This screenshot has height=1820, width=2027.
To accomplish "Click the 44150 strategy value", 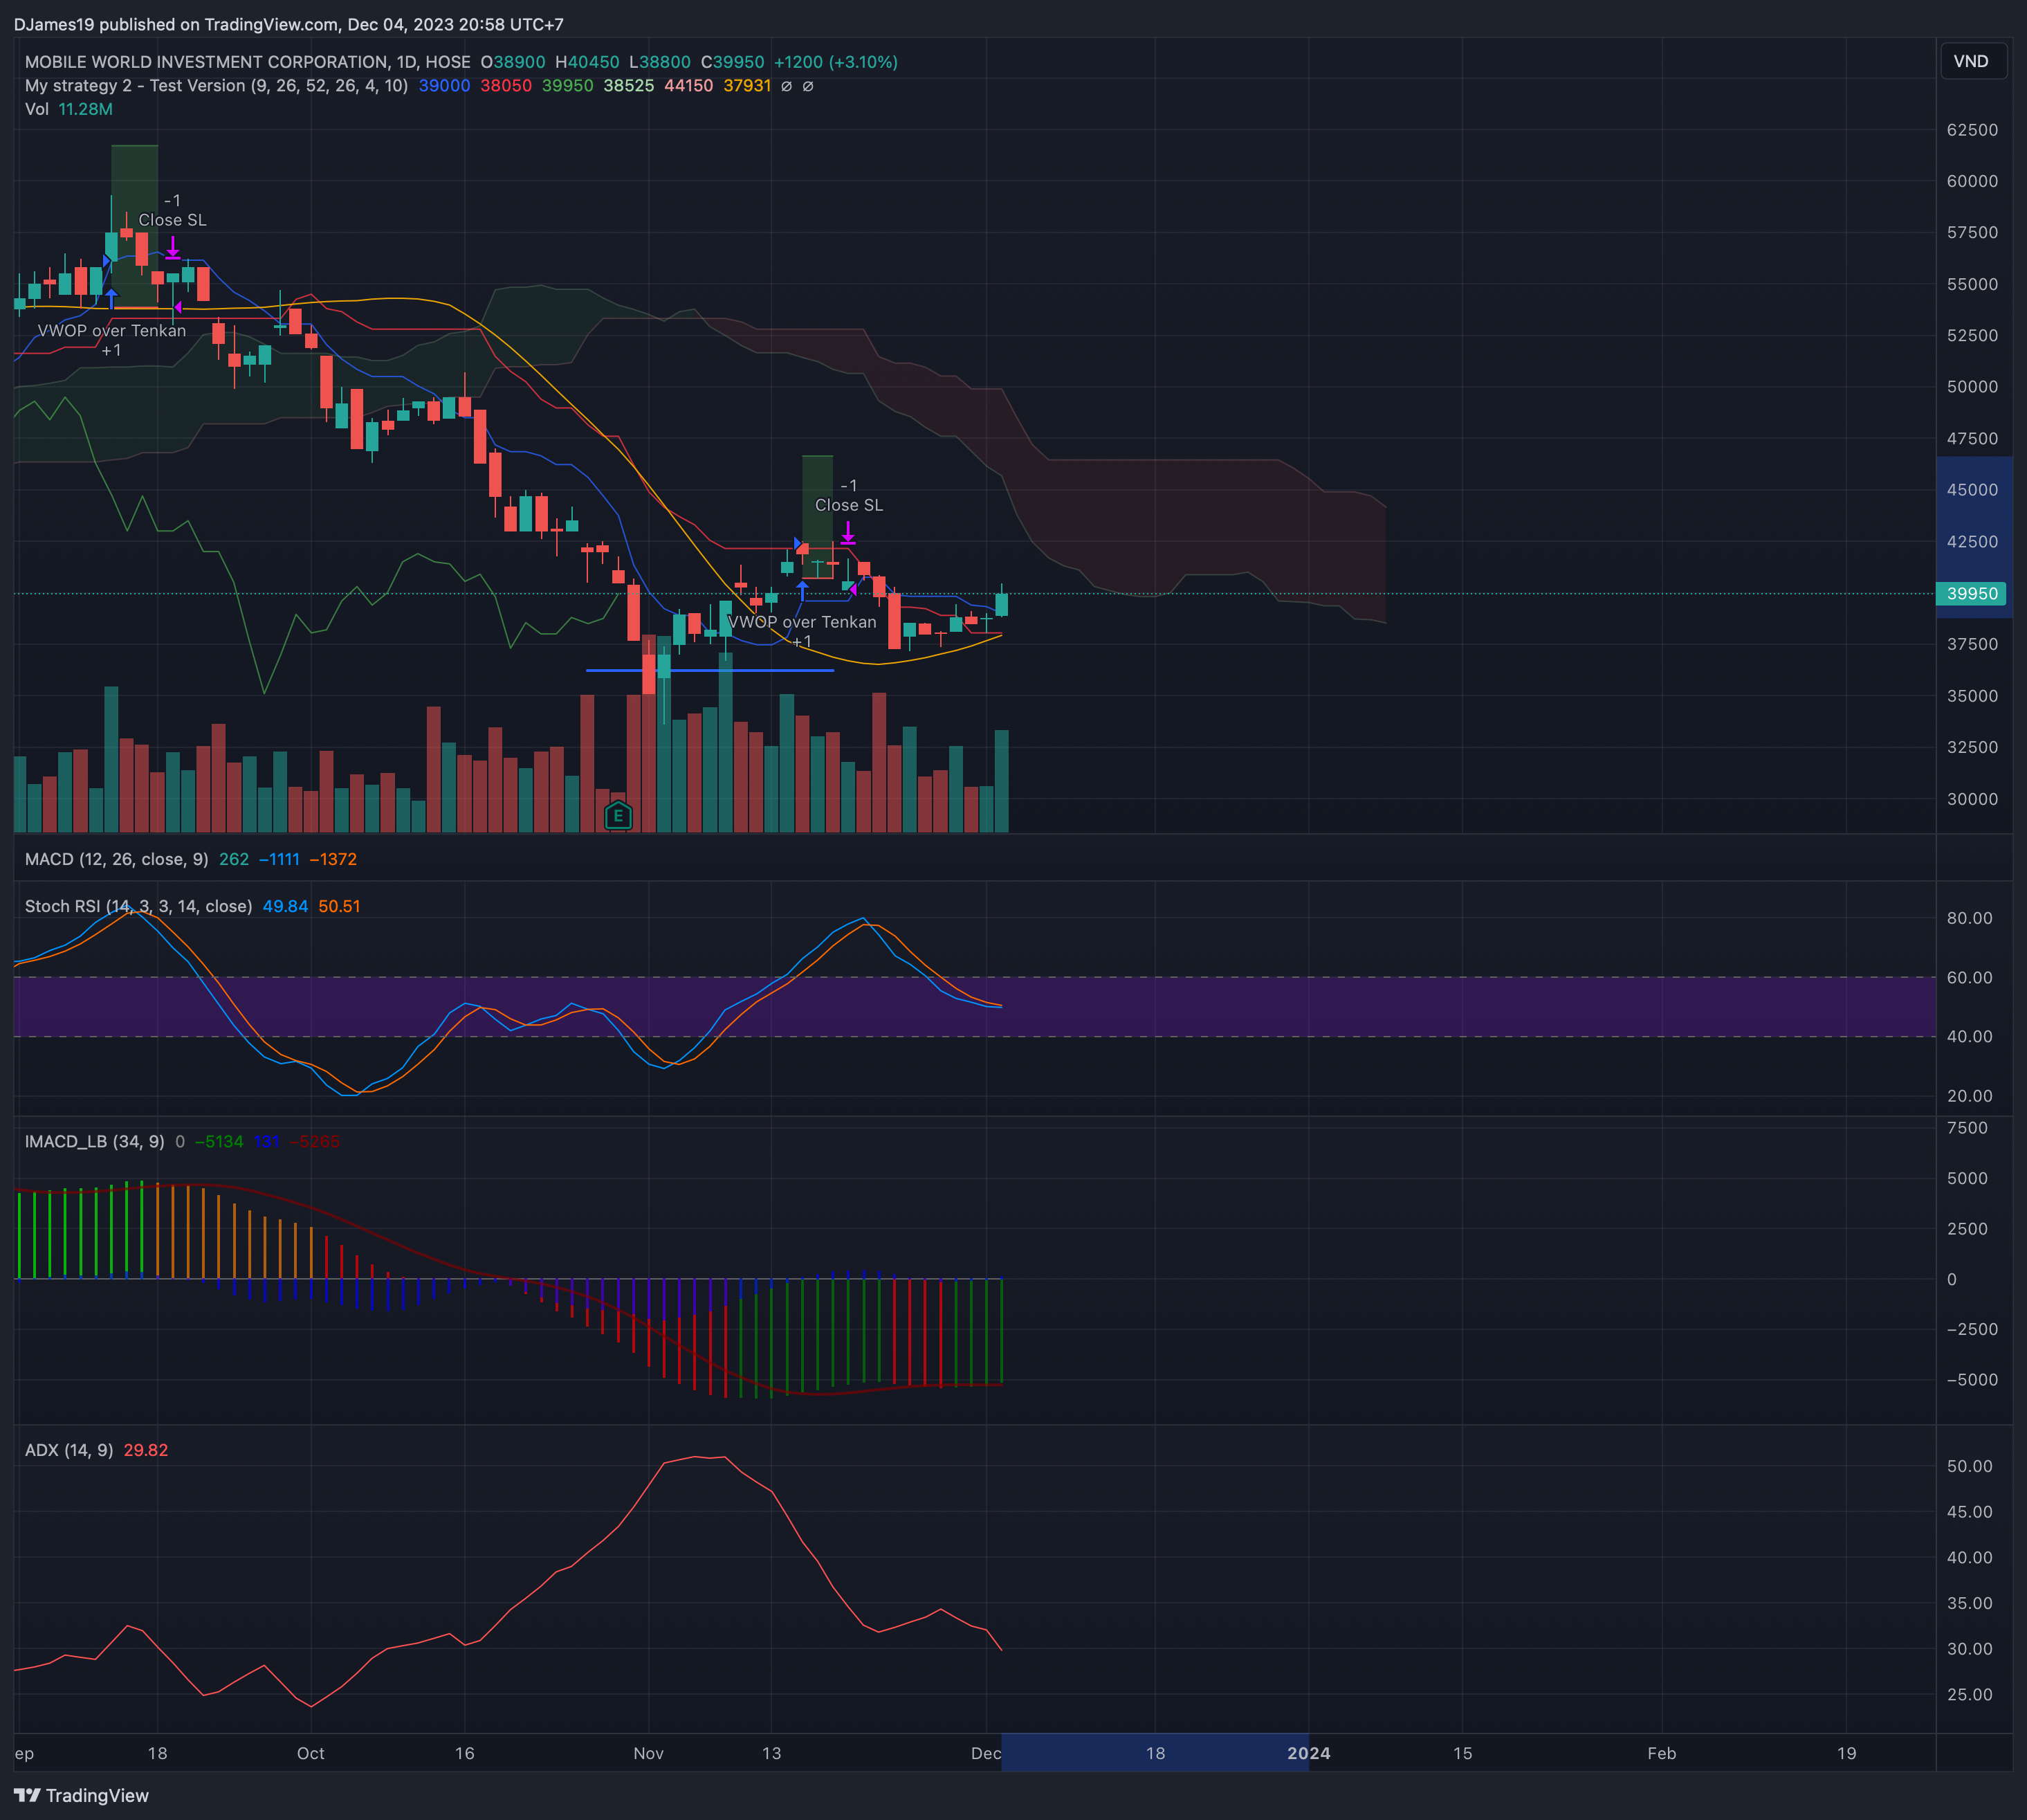I will [x=688, y=86].
